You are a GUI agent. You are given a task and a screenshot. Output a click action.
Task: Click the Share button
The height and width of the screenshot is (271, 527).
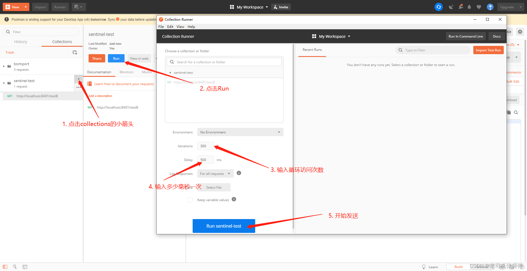[97, 58]
